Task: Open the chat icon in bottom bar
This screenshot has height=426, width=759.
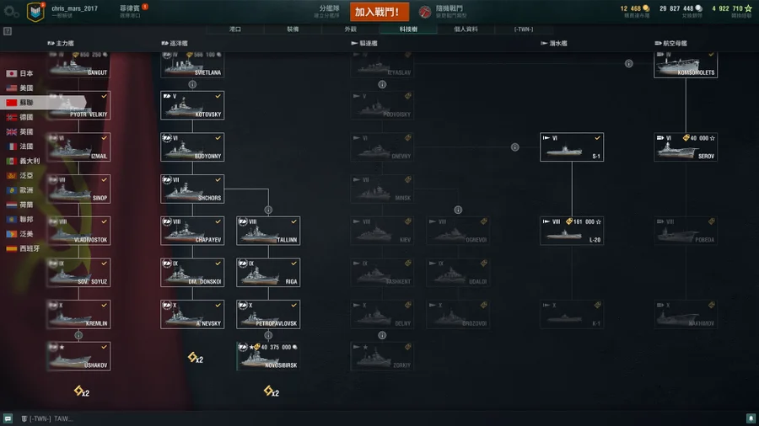Action: point(8,418)
